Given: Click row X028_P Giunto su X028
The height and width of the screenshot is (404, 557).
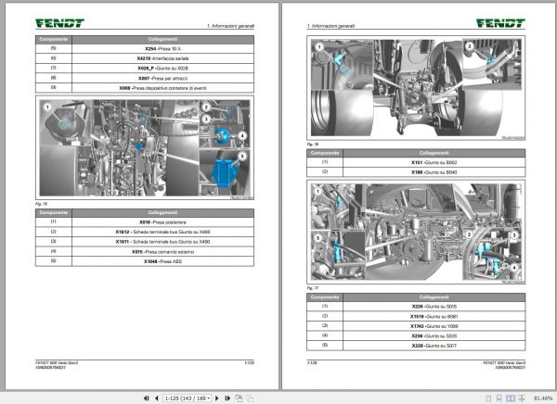Looking at the screenshot, I should [145, 68].
